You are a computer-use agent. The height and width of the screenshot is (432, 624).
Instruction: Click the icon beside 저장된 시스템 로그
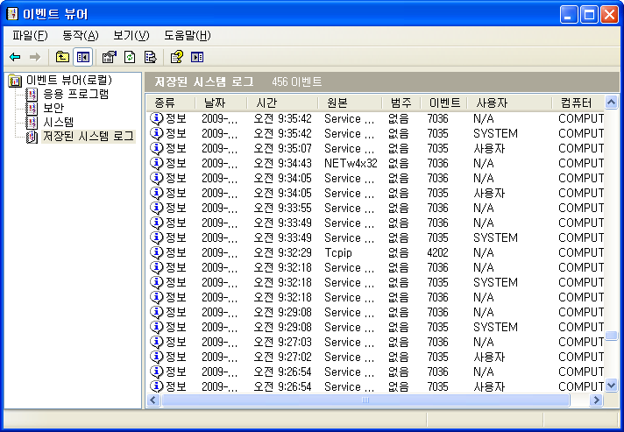pyautogui.click(x=32, y=137)
